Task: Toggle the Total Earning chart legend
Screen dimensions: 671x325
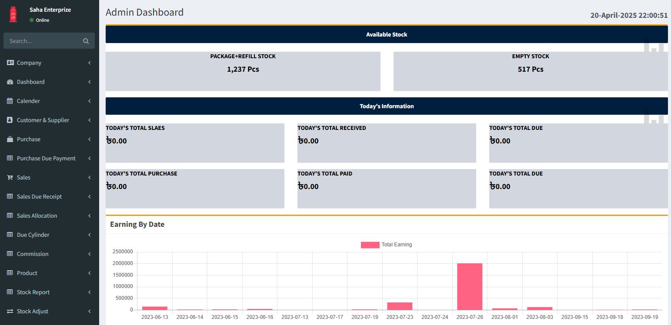Action: coord(386,245)
